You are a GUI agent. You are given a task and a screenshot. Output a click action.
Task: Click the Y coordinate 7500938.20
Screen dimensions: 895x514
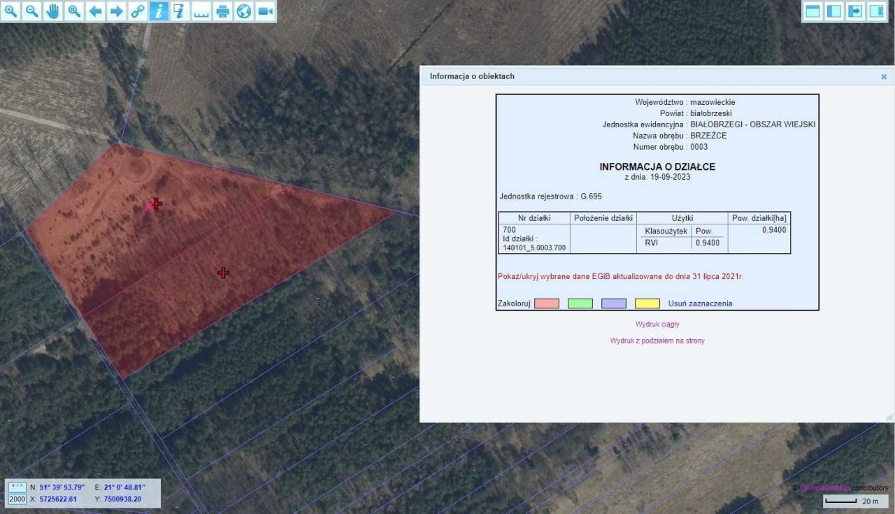(122, 499)
